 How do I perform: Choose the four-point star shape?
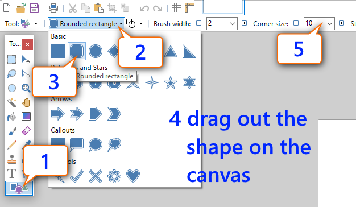click(x=152, y=82)
